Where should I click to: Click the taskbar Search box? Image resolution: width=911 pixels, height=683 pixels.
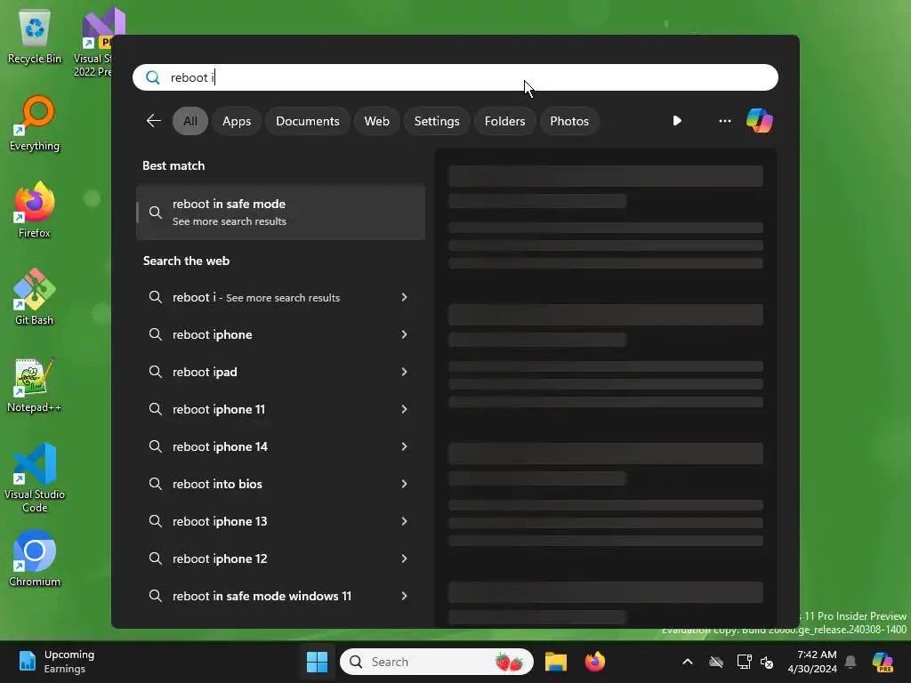tap(436, 662)
